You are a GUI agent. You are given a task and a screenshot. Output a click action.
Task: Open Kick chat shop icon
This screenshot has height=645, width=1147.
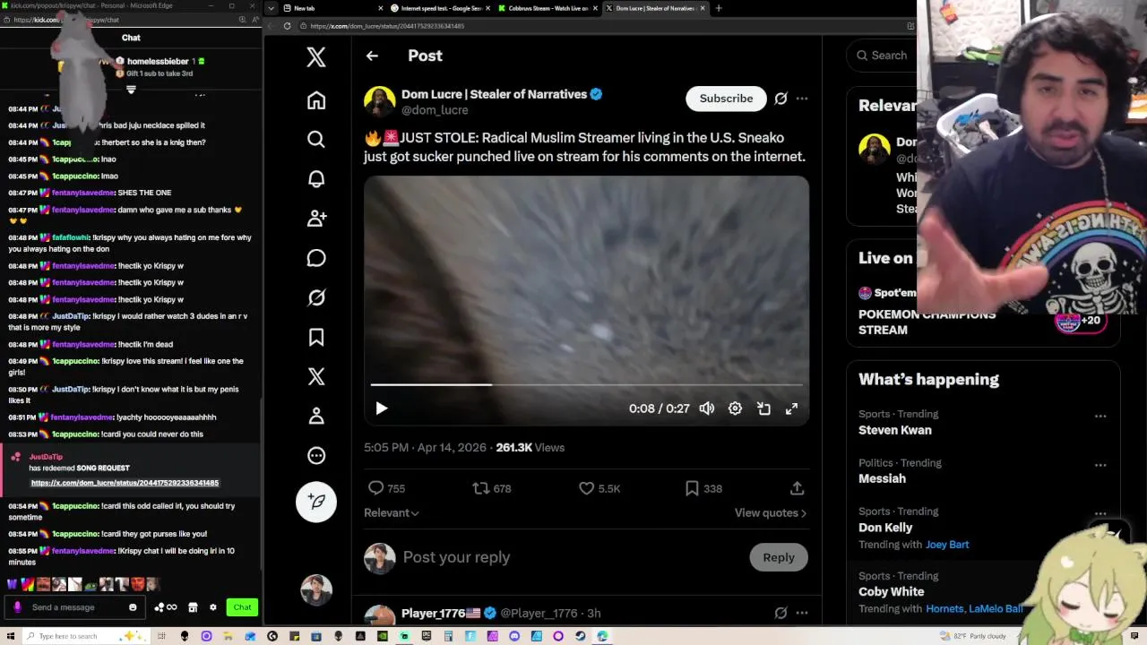(193, 607)
